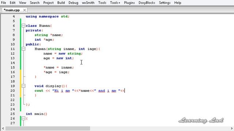Click the '*age = iage;' statement

(x=56, y=72)
